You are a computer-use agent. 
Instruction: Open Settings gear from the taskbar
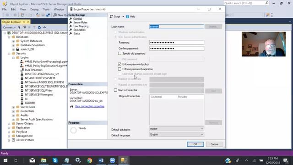[78, 160]
